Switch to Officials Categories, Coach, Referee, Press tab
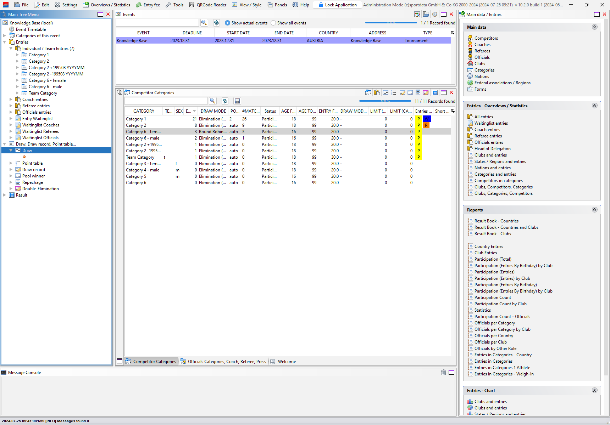Screen dimensions: 610x425 (223, 361)
